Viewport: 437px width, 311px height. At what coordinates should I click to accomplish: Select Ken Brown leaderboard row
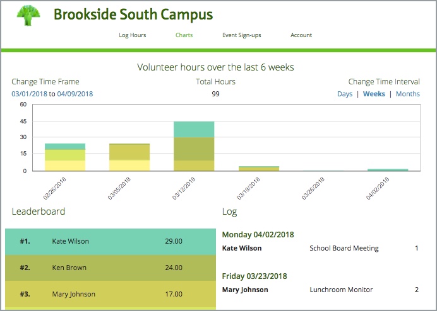tap(111, 268)
